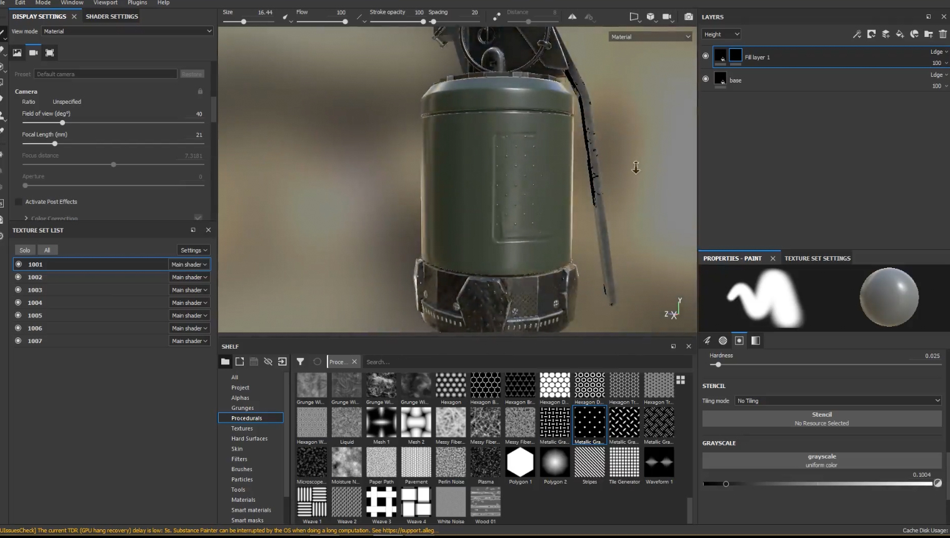Image resolution: width=950 pixels, height=538 pixels.
Task: Click the delete layer trash icon
Action: (942, 34)
